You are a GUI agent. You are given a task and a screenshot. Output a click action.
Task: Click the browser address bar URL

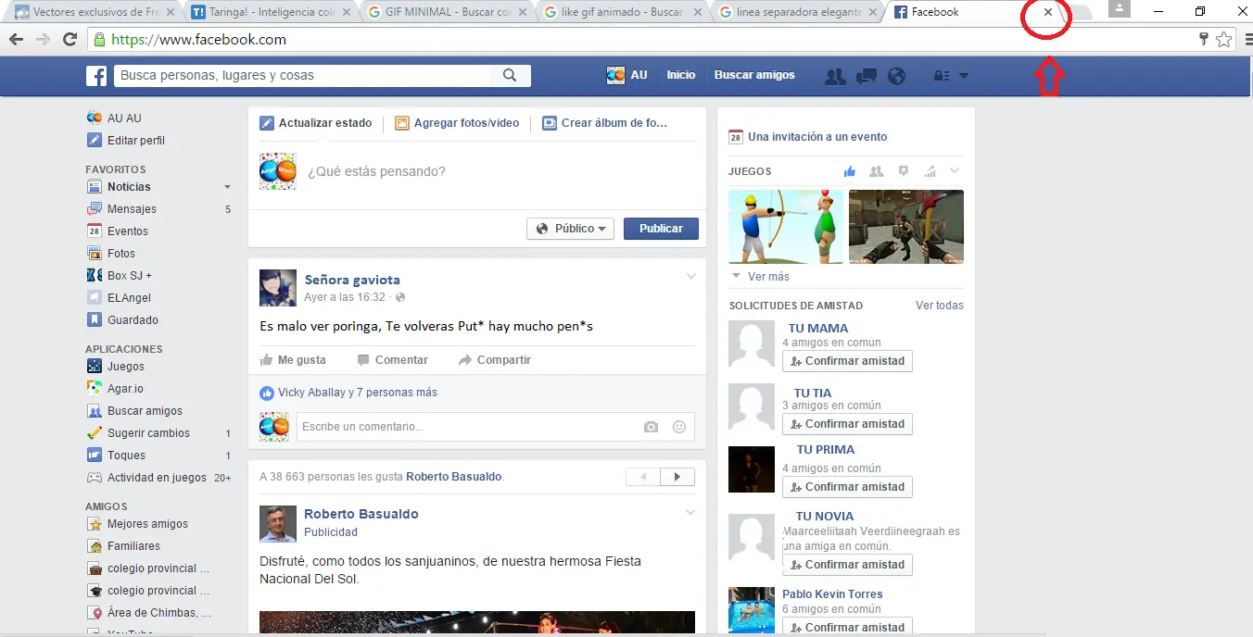pos(198,40)
